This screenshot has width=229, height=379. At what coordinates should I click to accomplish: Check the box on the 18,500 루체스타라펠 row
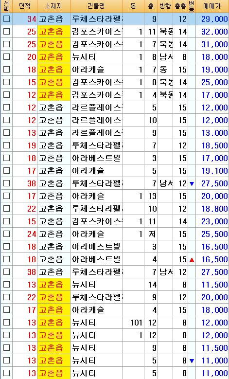pyautogui.click(x=6, y=145)
